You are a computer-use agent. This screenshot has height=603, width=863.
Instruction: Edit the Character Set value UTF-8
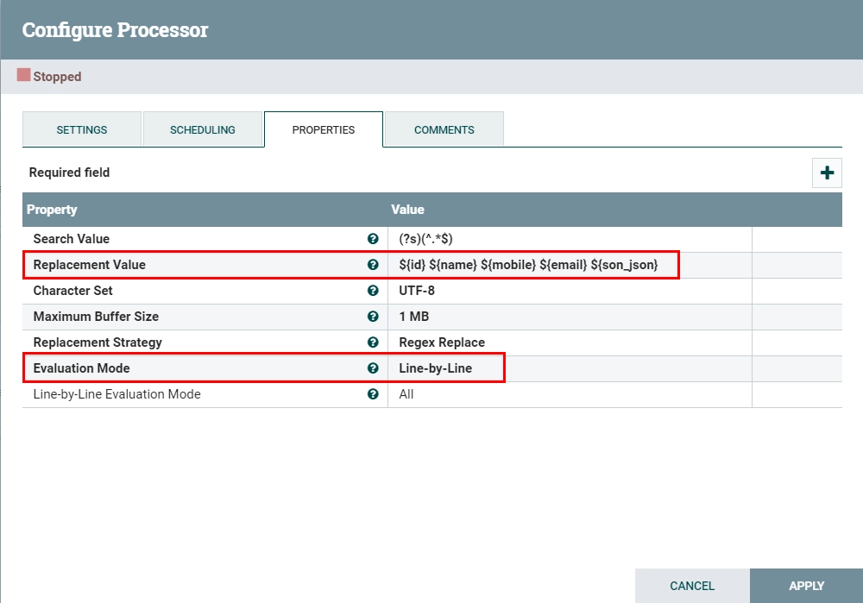[x=570, y=291]
